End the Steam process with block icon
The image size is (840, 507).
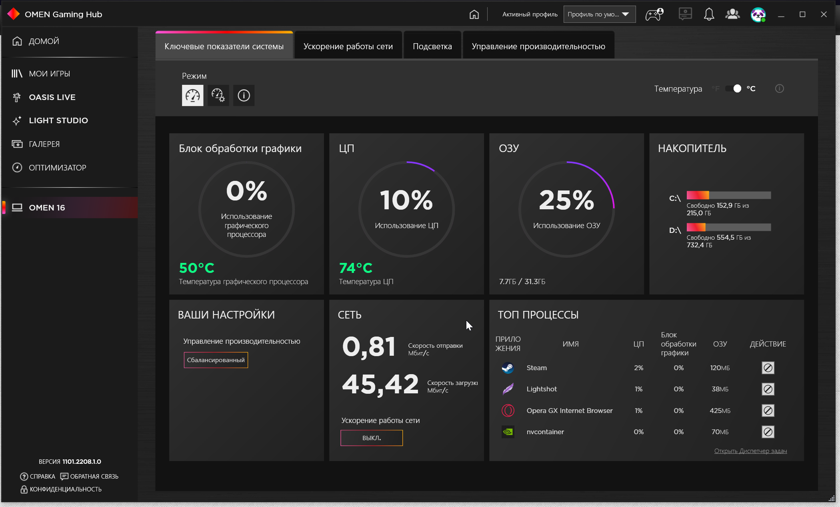coord(768,368)
